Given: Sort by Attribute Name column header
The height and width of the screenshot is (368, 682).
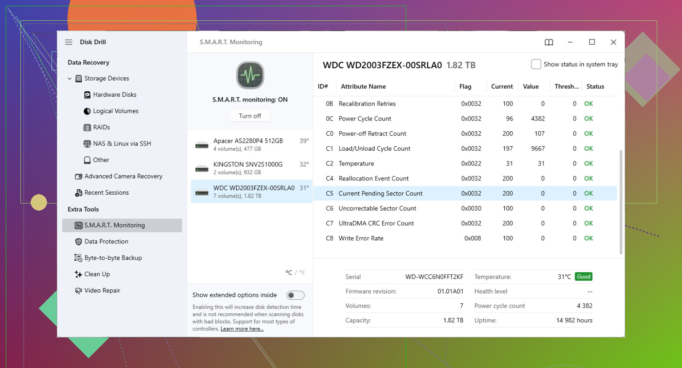Looking at the screenshot, I should pos(363,86).
